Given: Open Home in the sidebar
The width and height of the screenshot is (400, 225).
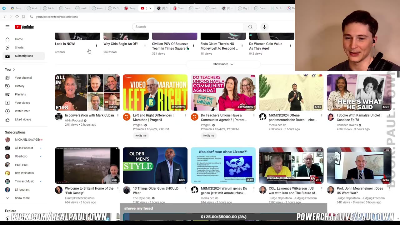Looking at the screenshot, I should 24,39.
